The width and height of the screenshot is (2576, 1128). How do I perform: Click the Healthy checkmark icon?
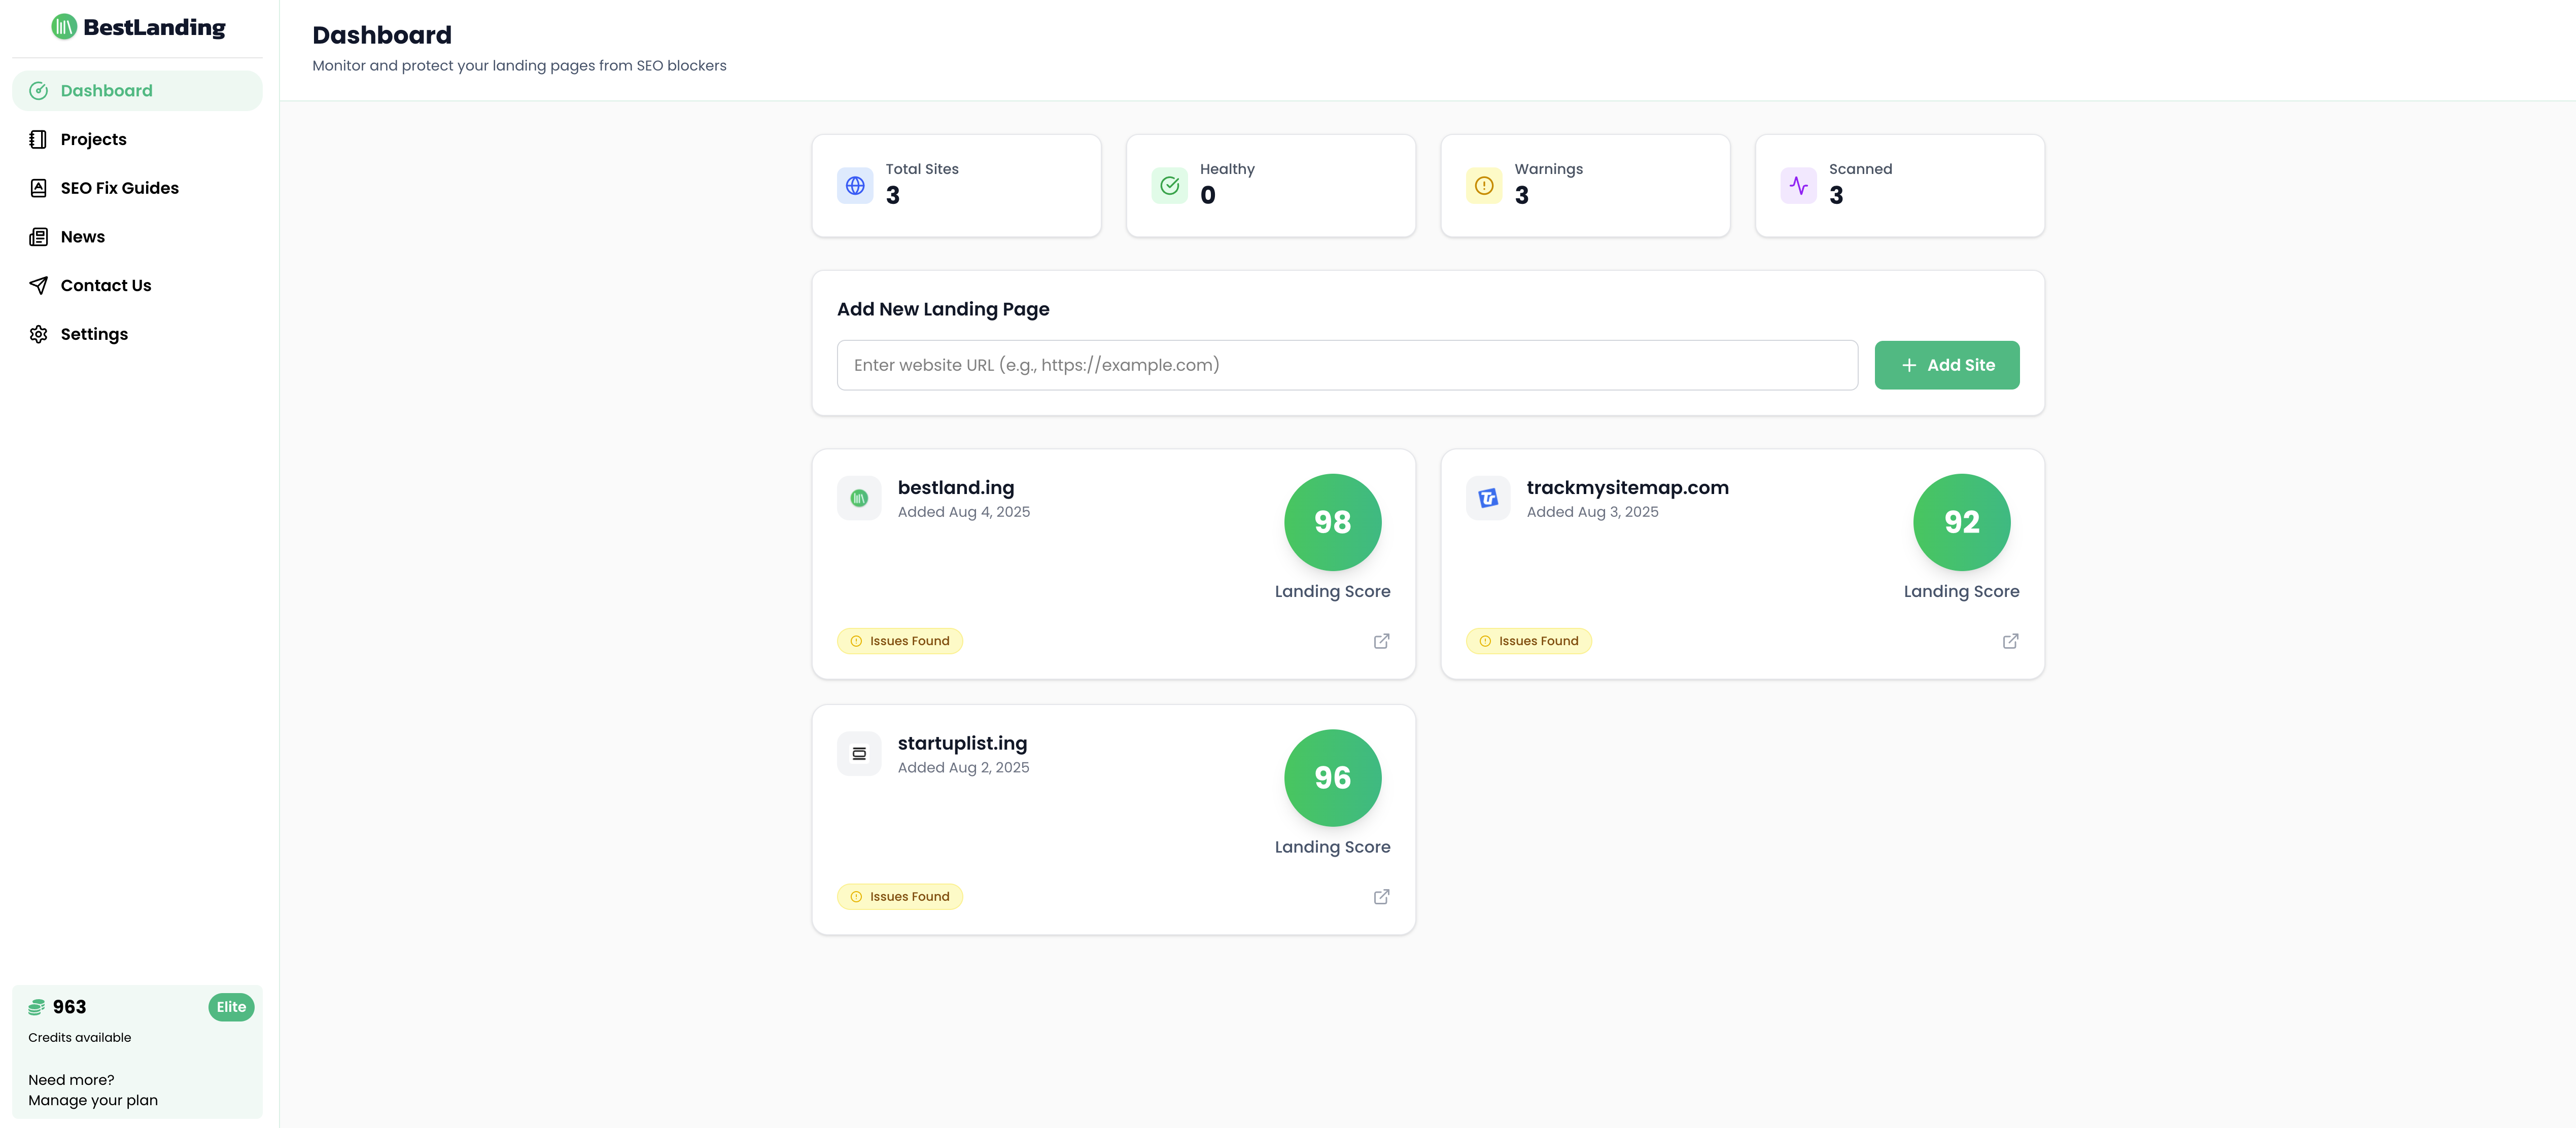tap(1169, 186)
